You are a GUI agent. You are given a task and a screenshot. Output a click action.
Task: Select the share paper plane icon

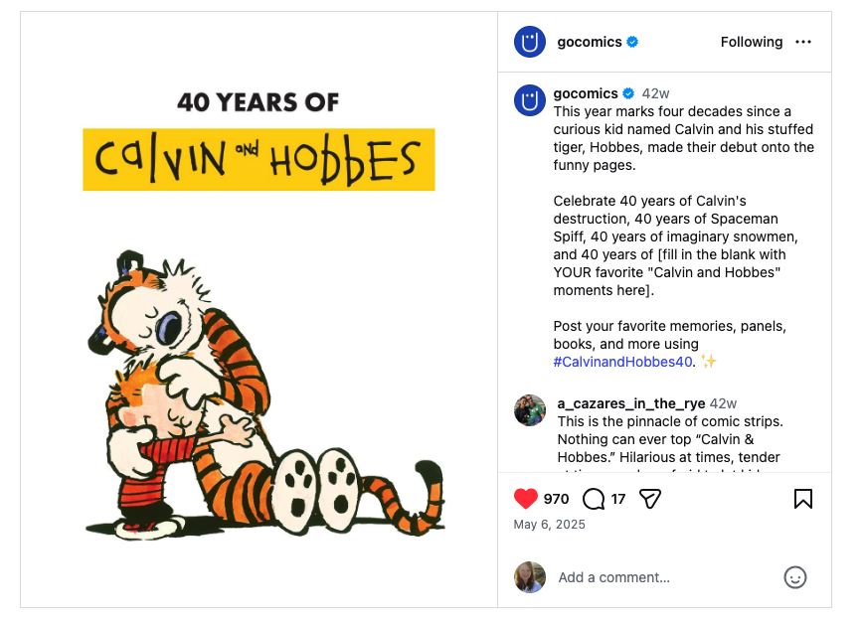tap(649, 499)
